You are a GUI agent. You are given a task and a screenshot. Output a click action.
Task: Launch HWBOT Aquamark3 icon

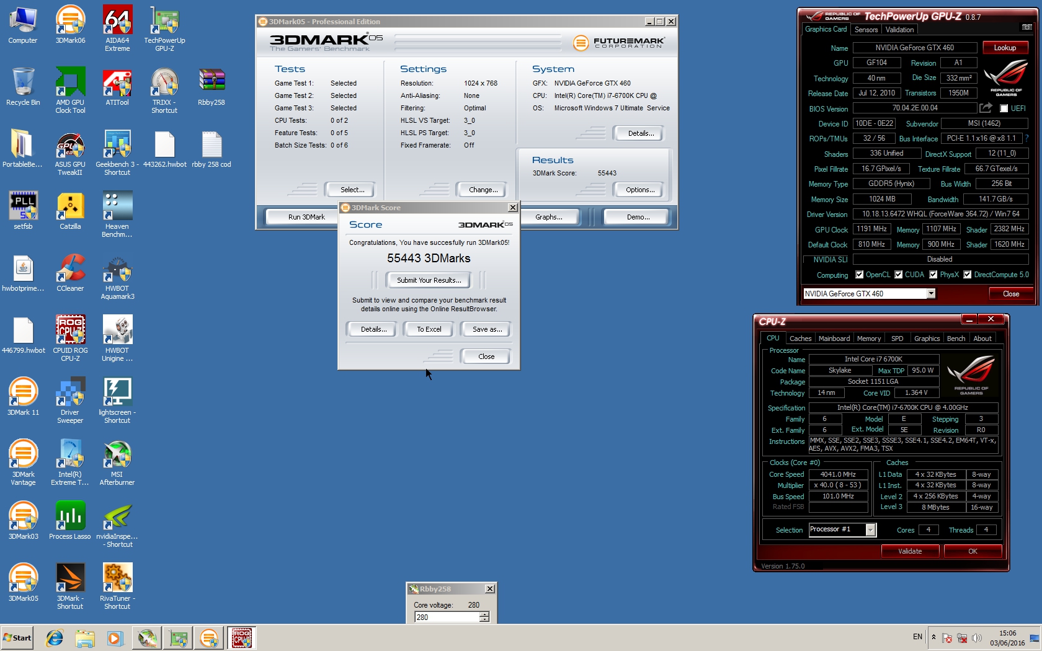[x=117, y=277]
